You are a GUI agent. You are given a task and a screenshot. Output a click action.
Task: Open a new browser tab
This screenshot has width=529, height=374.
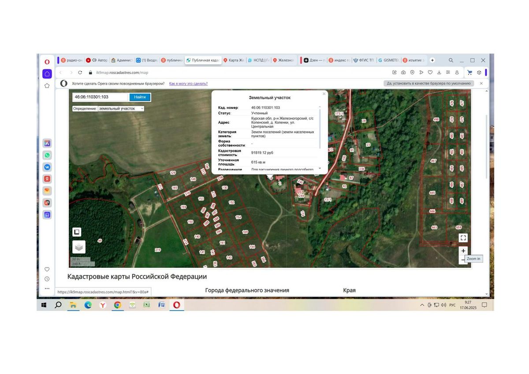click(x=432, y=60)
